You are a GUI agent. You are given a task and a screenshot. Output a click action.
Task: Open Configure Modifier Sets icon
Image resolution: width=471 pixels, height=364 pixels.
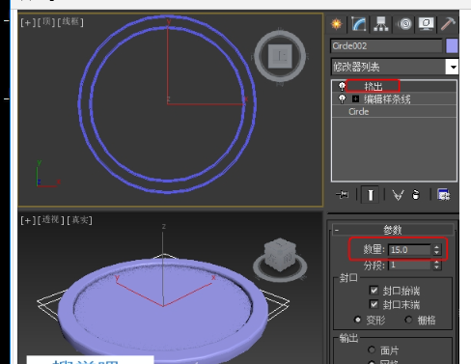444,195
